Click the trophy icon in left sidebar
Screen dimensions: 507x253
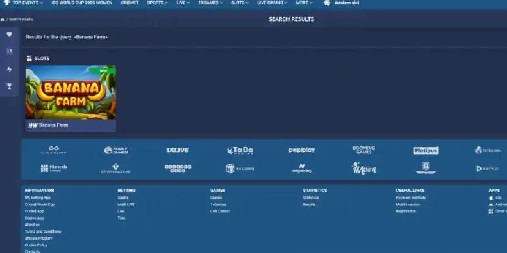point(9,86)
